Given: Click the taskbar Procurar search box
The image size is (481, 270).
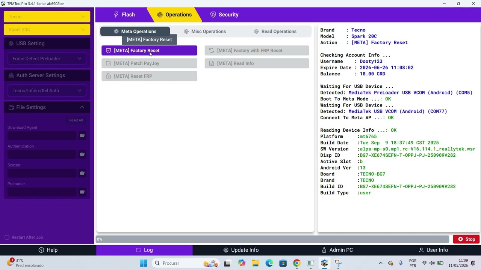Looking at the screenshot, I should click(x=186, y=263).
